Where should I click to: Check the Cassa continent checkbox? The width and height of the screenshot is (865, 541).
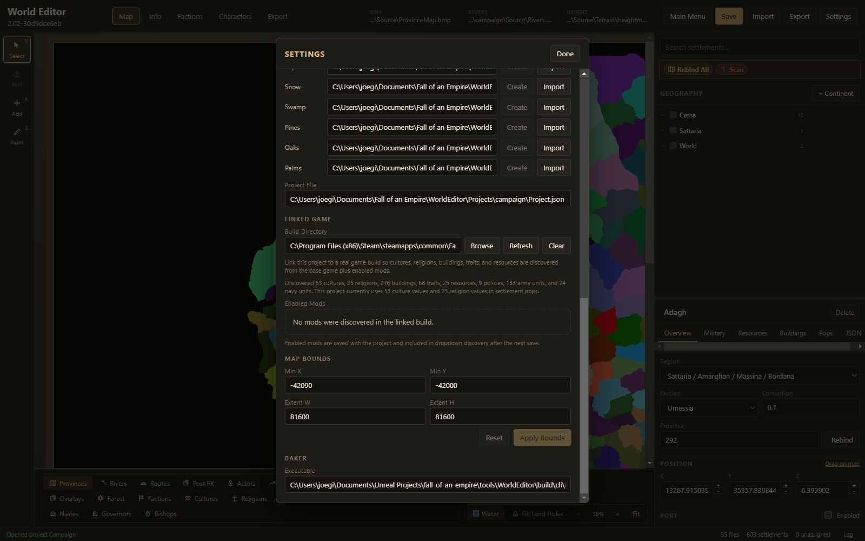tap(673, 115)
